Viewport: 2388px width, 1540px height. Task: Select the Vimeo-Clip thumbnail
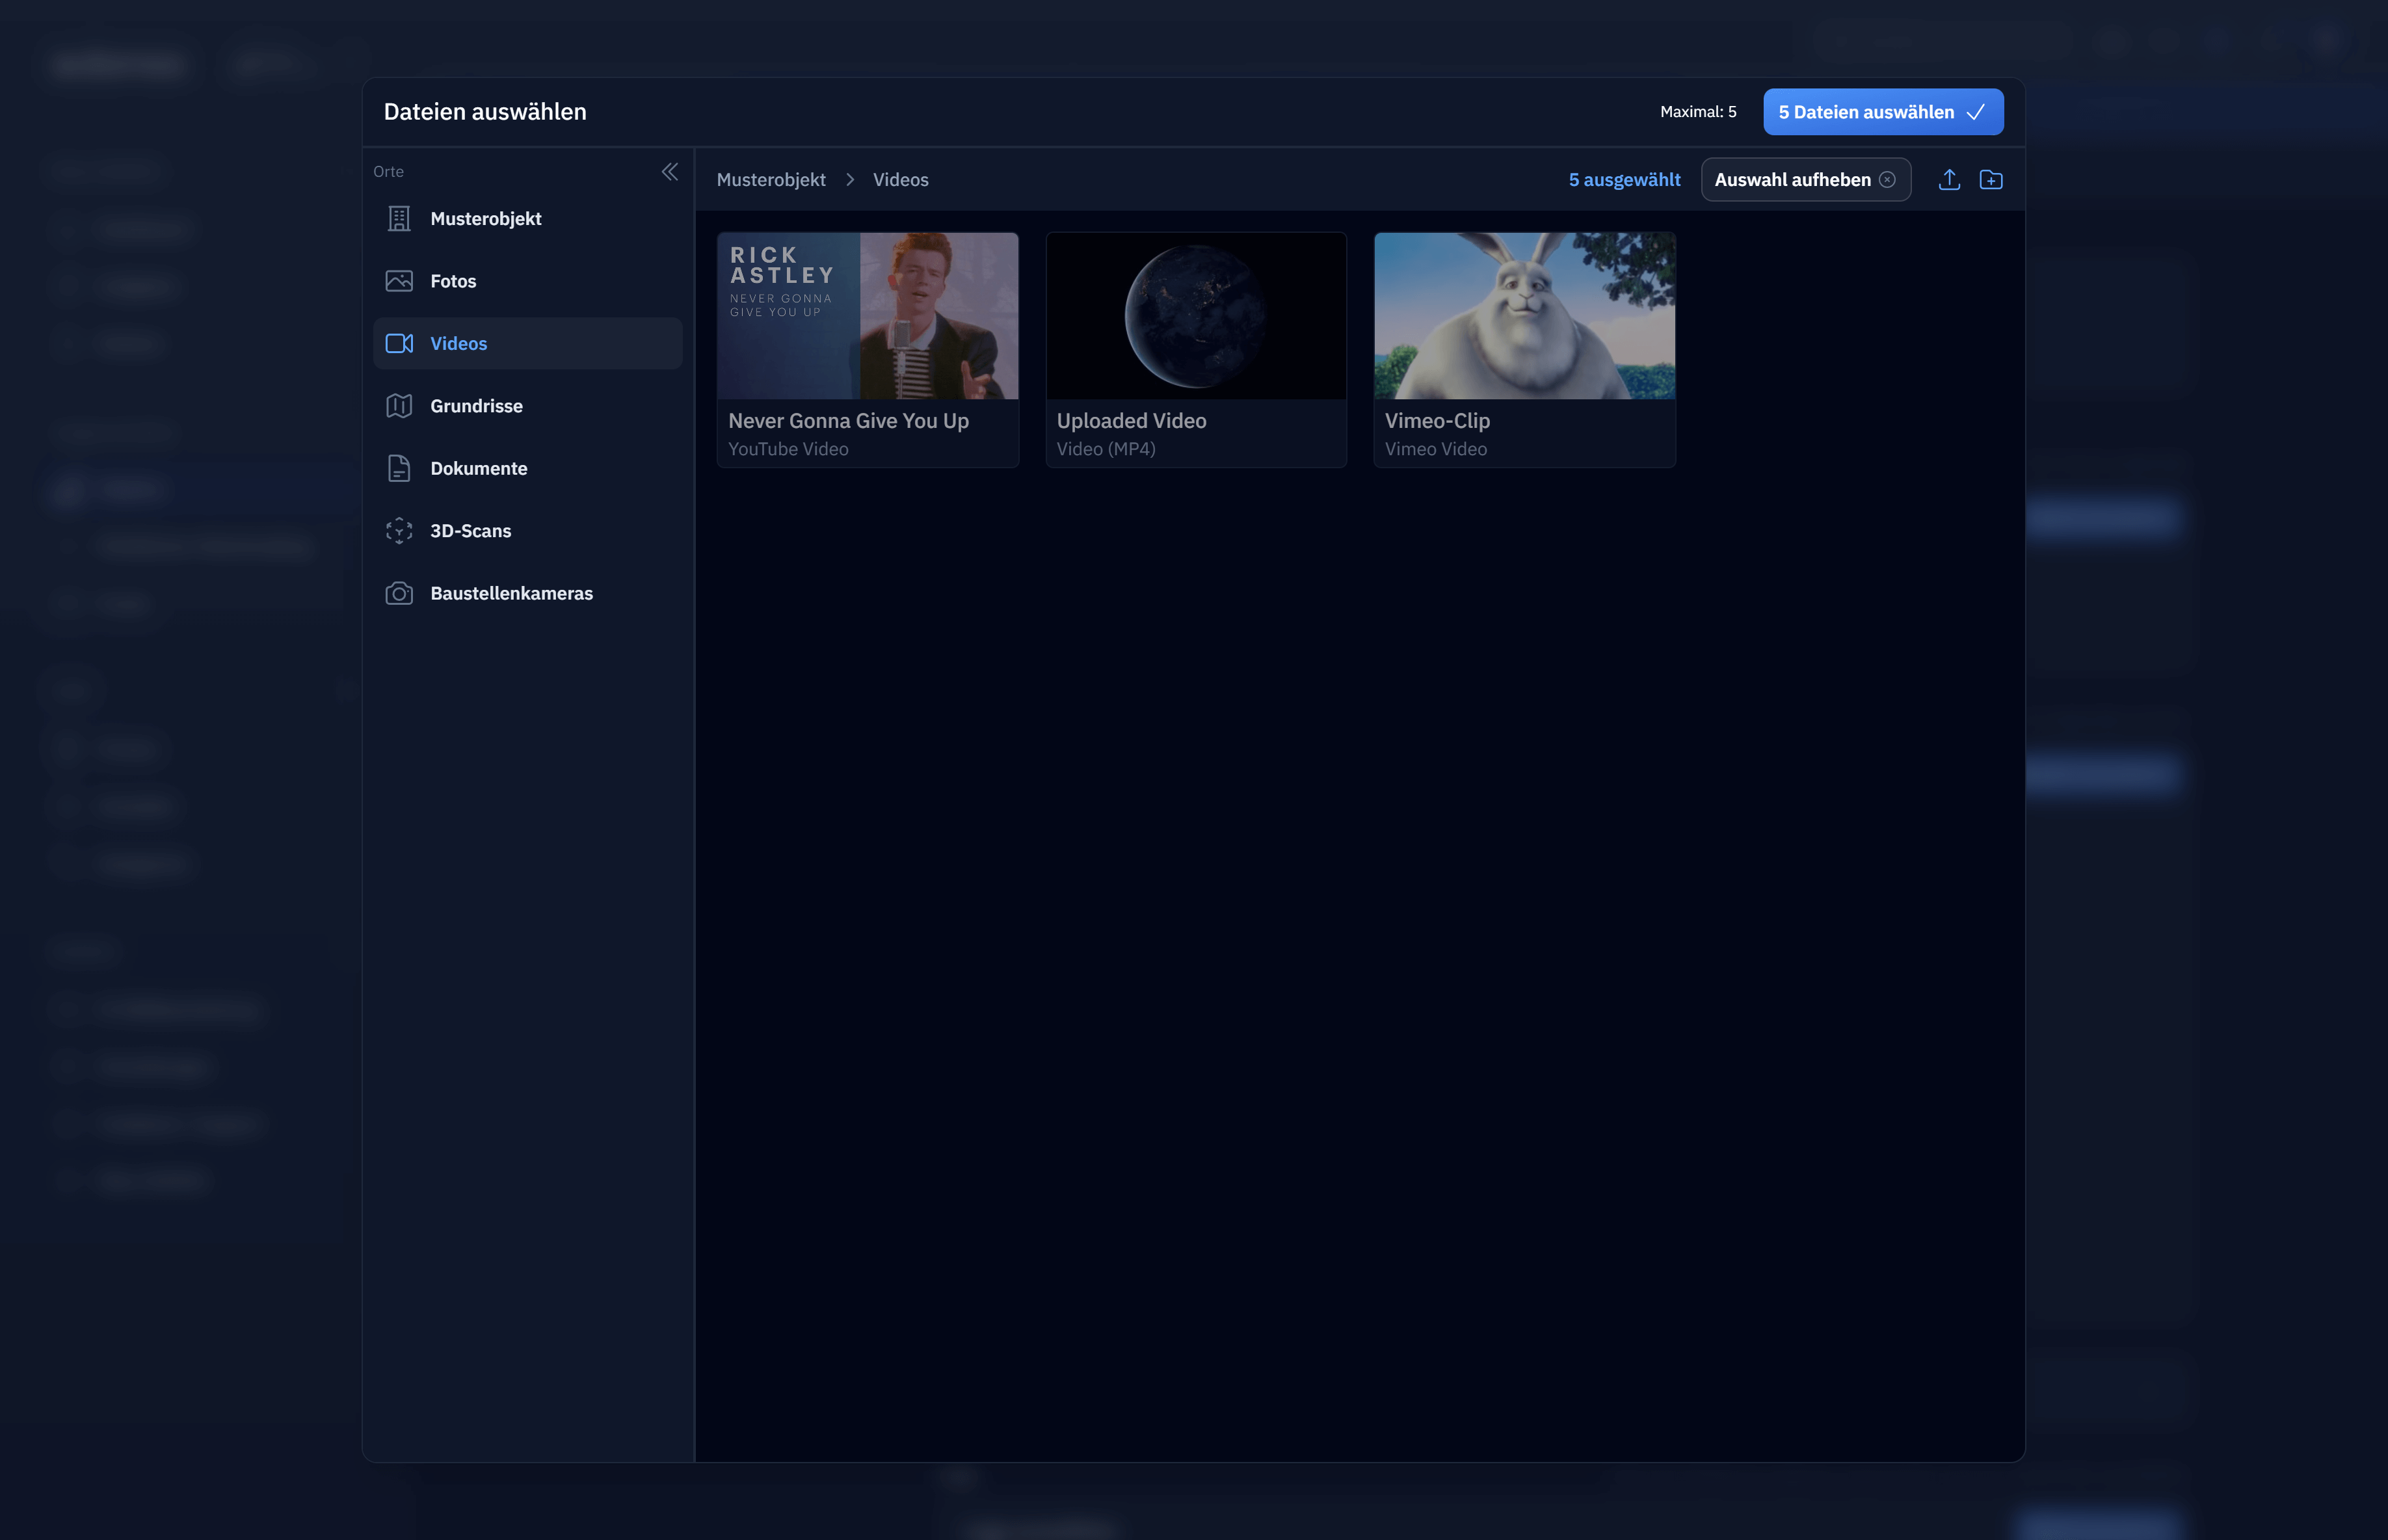coord(1524,316)
